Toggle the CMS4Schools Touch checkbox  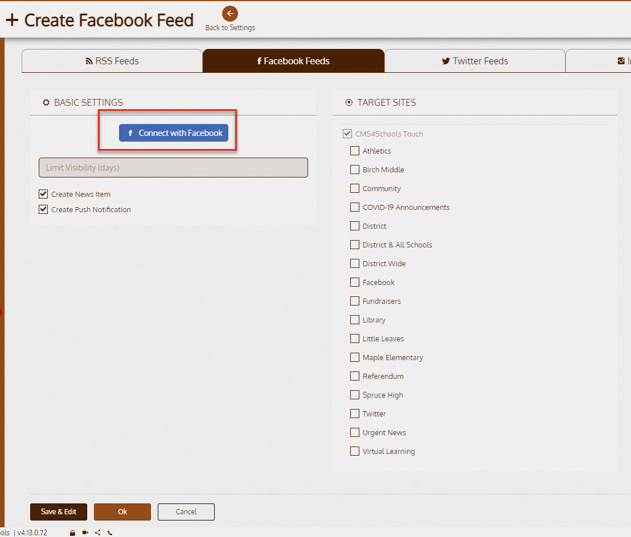click(x=347, y=134)
